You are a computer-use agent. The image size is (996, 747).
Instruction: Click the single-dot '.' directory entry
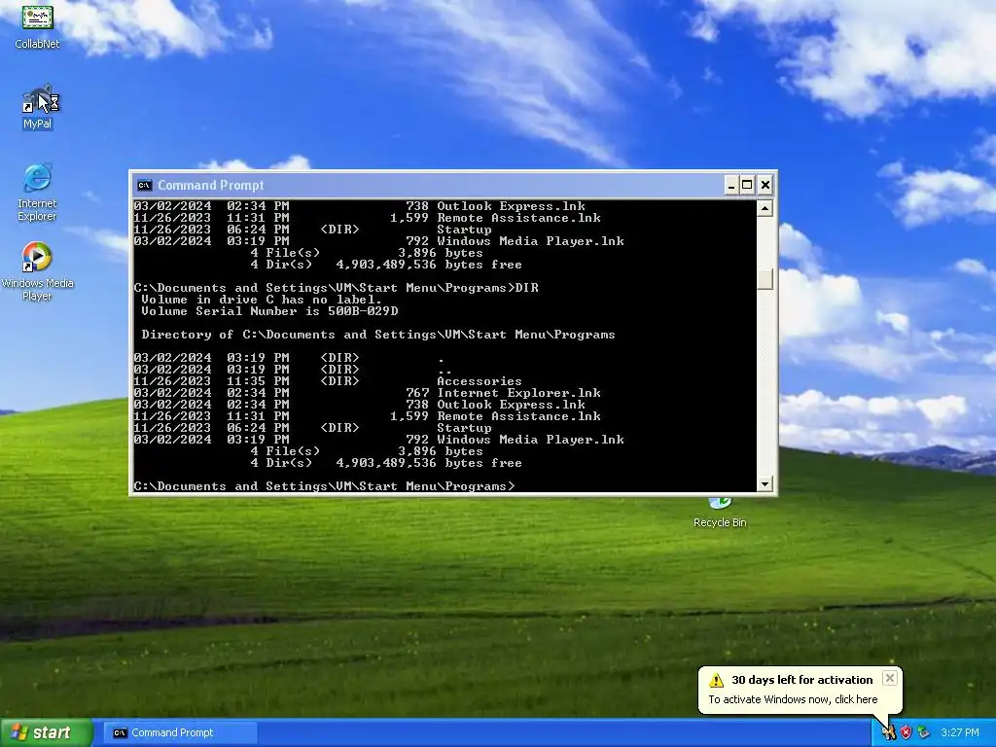point(287,358)
